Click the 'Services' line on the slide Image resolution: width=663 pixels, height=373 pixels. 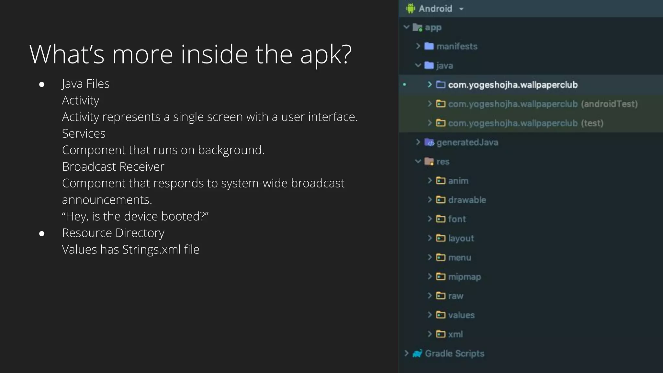tap(84, 133)
